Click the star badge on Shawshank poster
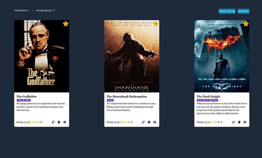This screenshot has height=158, width=262. (156, 24)
